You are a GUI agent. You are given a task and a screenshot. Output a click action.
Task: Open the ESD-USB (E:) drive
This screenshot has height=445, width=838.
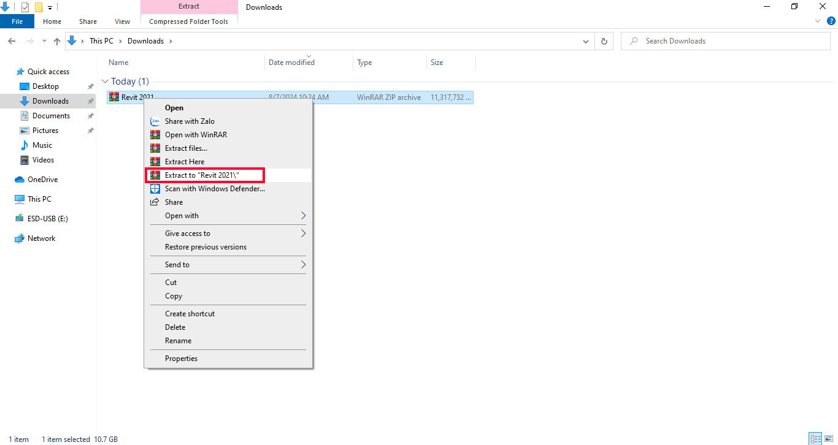[47, 219]
